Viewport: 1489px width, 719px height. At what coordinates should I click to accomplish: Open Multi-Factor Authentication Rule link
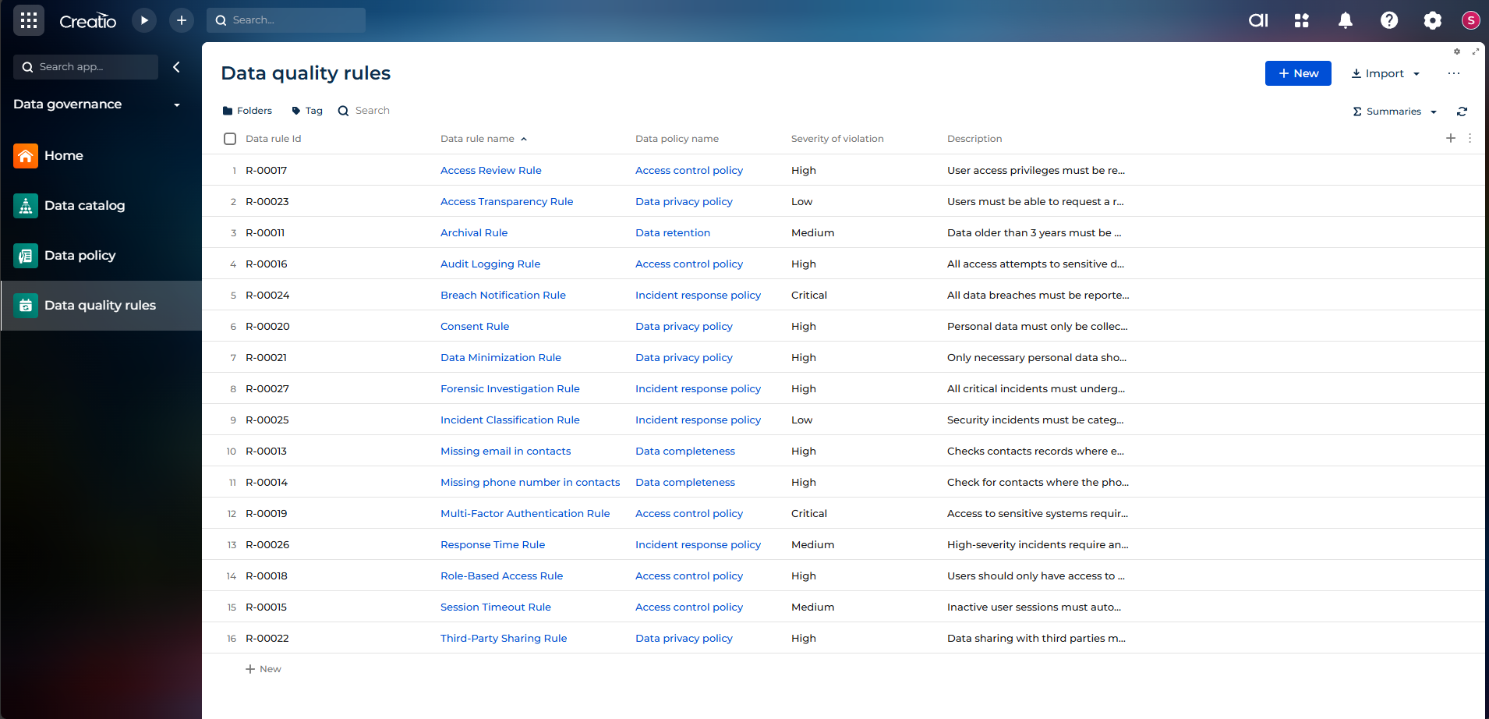point(525,513)
